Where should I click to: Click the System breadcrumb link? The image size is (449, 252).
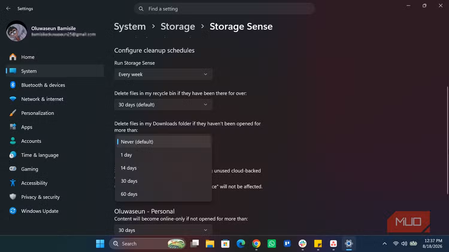[130, 27]
